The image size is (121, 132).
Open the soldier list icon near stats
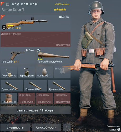tap(8, 4)
